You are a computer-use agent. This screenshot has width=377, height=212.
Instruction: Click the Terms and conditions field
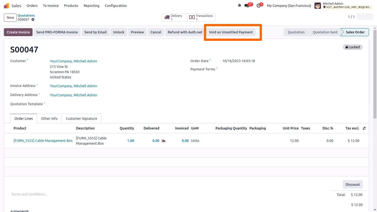tap(29, 194)
